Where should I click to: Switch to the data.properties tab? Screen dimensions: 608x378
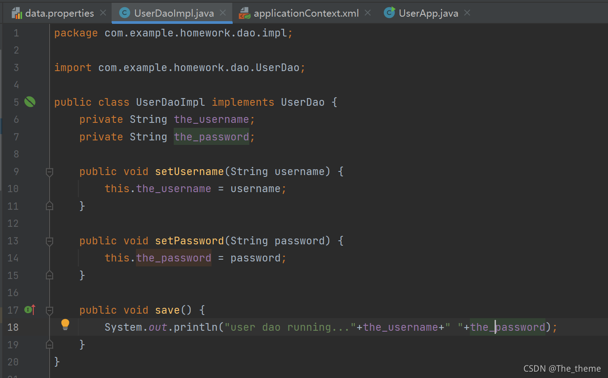pos(59,13)
